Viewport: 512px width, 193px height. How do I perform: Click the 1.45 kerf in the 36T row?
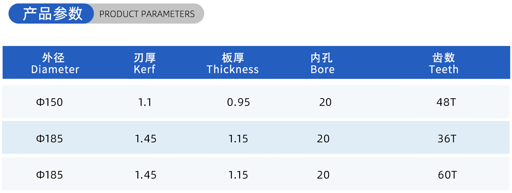tap(146, 139)
